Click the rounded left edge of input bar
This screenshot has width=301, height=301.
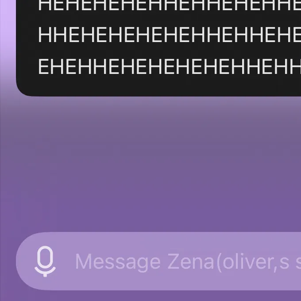click(23, 261)
